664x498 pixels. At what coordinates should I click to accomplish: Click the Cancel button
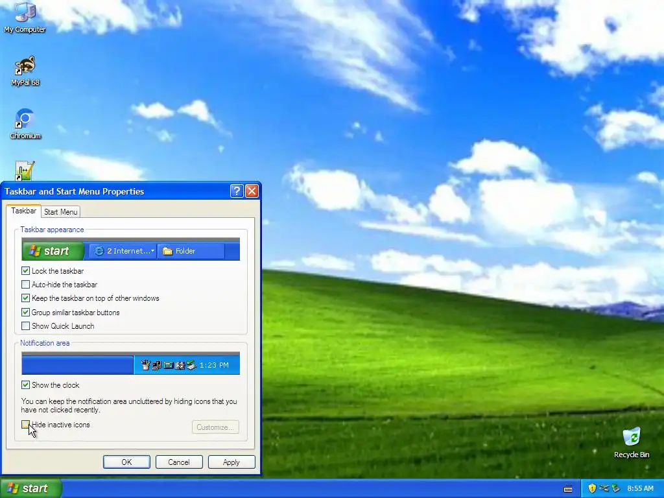pyautogui.click(x=179, y=462)
